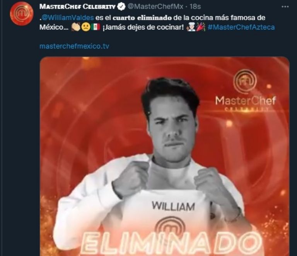
Task: Open the @WilliamValdes mention
Action: click(x=67, y=18)
